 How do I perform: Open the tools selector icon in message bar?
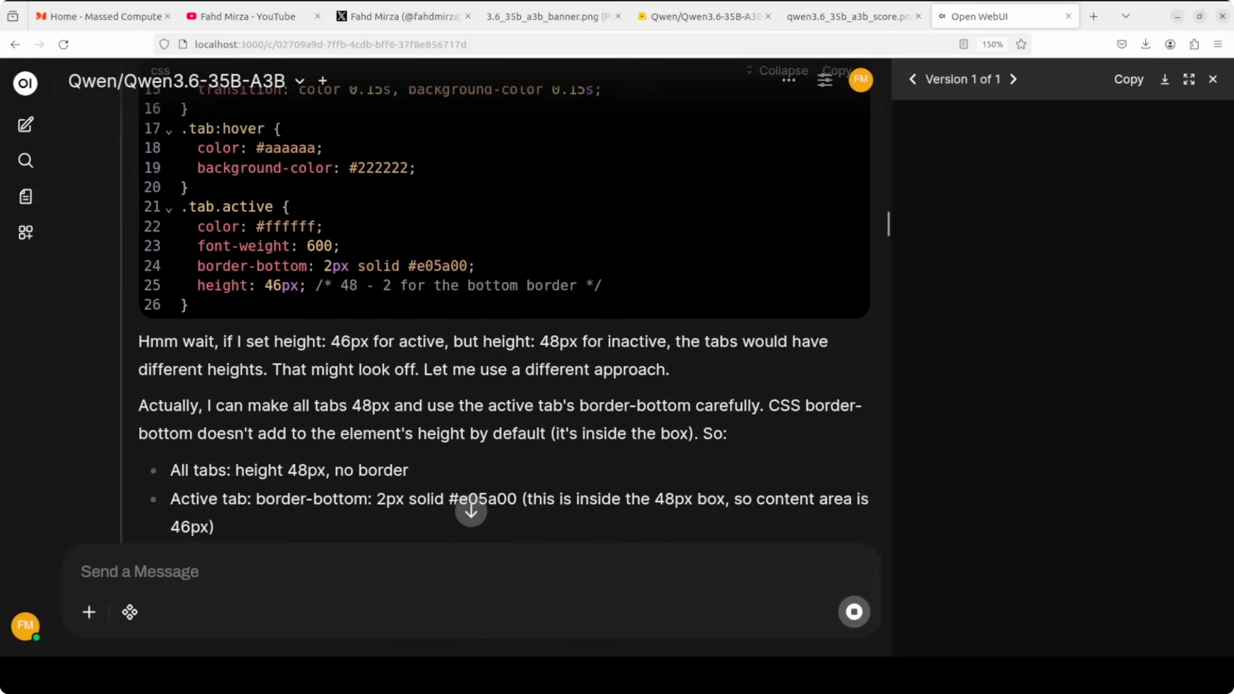(x=129, y=612)
